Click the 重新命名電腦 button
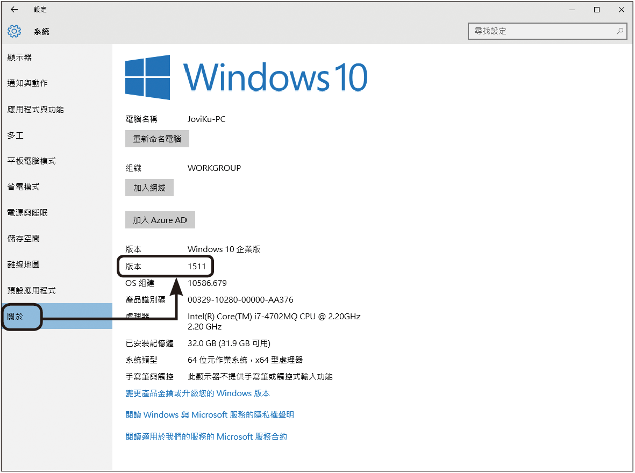 point(157,139)
